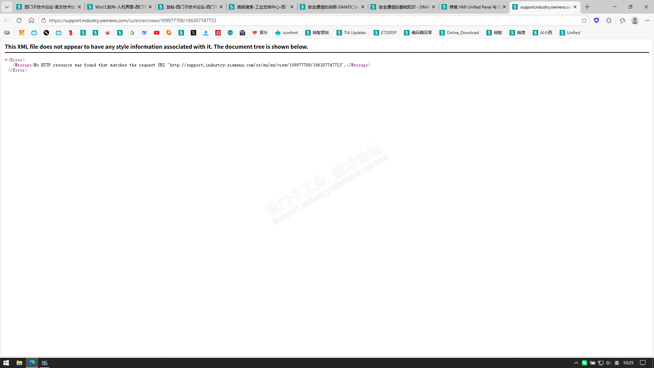Open the Google bookmark icon
Screen dimensions: 654x368
(x=132, y=33)
